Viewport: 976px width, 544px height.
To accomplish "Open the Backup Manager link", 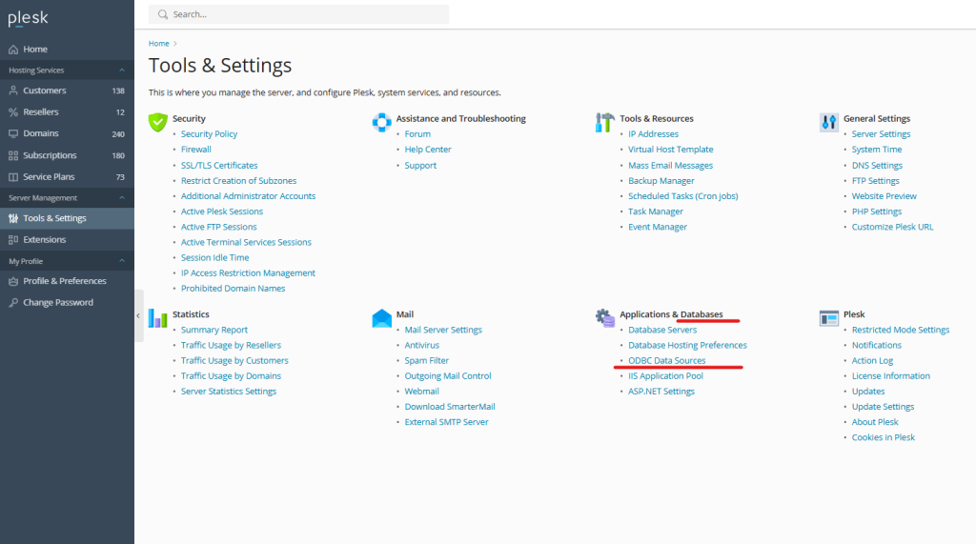I will (661, 180).
